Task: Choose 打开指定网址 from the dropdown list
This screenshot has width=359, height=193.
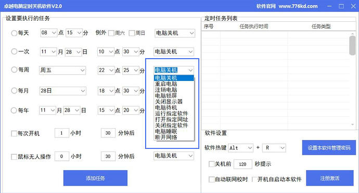Action: pos(174,119)
